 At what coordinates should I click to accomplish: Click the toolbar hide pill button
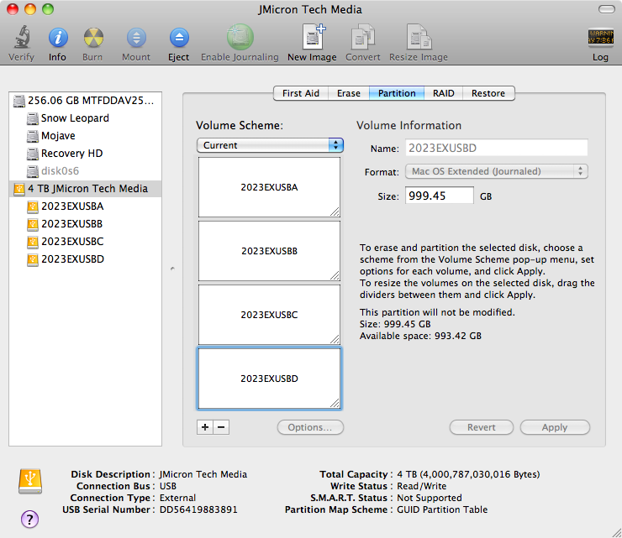click(607, 9)
